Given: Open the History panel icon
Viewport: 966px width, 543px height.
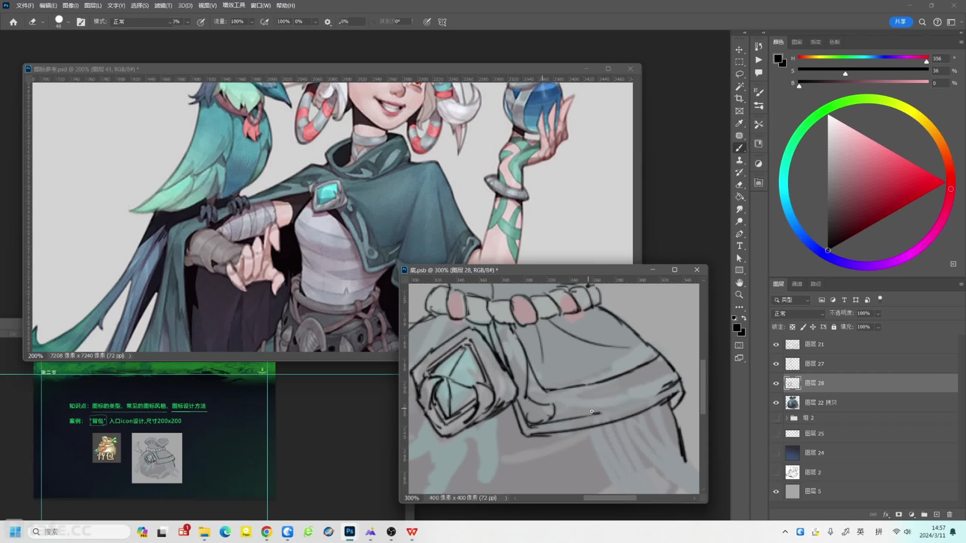Looking at the screenshot, I should click(x=758, y=46).
